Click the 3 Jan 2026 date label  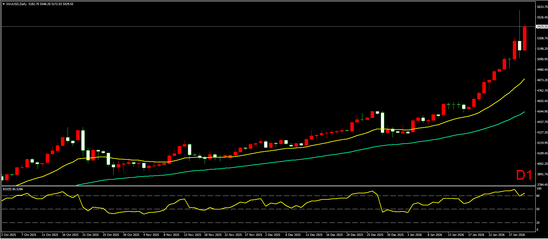(414, 235)
